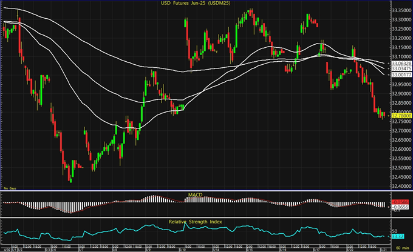Viewport: 413px width, 252px height.
Task: Click the 33.35000 price axis label
Action: pyautogui.click(x=400, y=10)
